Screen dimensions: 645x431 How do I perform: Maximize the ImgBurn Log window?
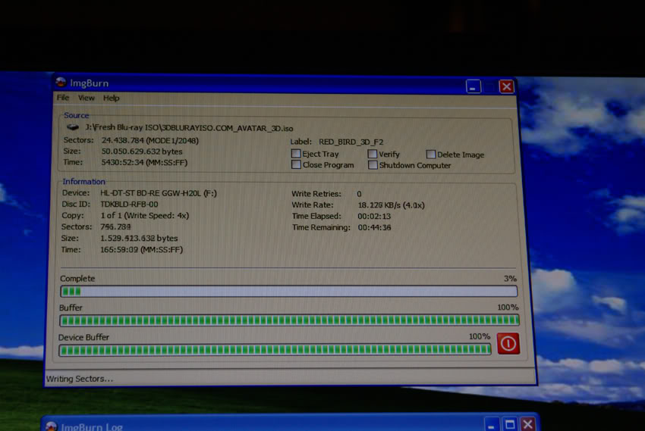510,425
